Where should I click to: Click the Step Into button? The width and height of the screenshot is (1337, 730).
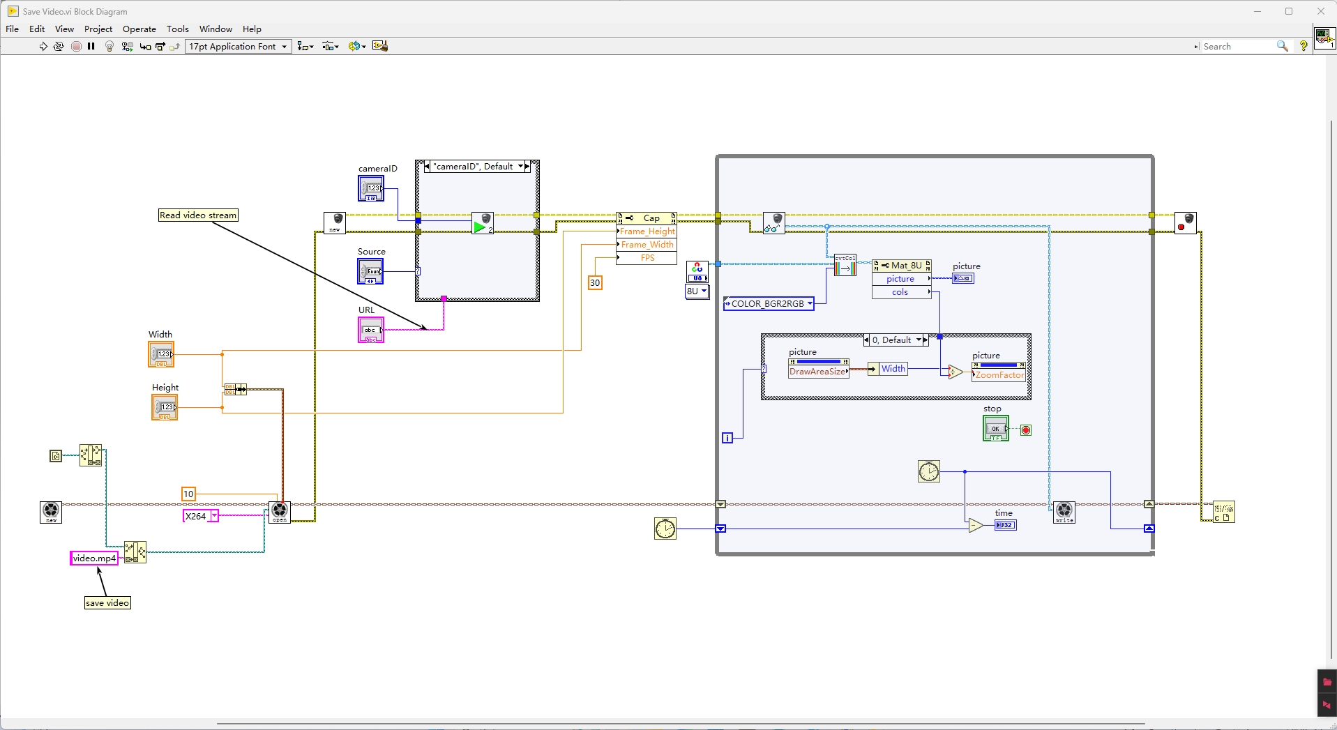tap(145, 47)
